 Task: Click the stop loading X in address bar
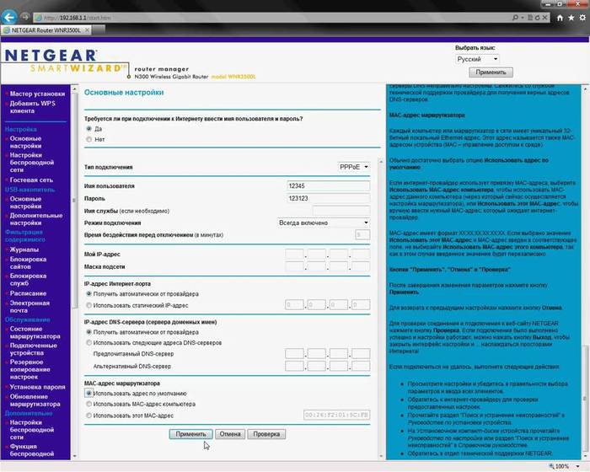point(544,18)
